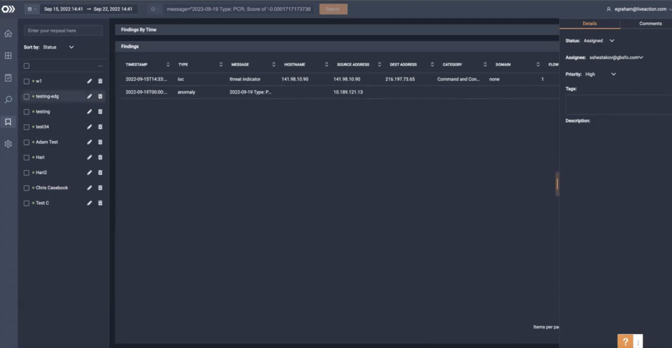Check the Hari2 case checkbox

(26, 173)
